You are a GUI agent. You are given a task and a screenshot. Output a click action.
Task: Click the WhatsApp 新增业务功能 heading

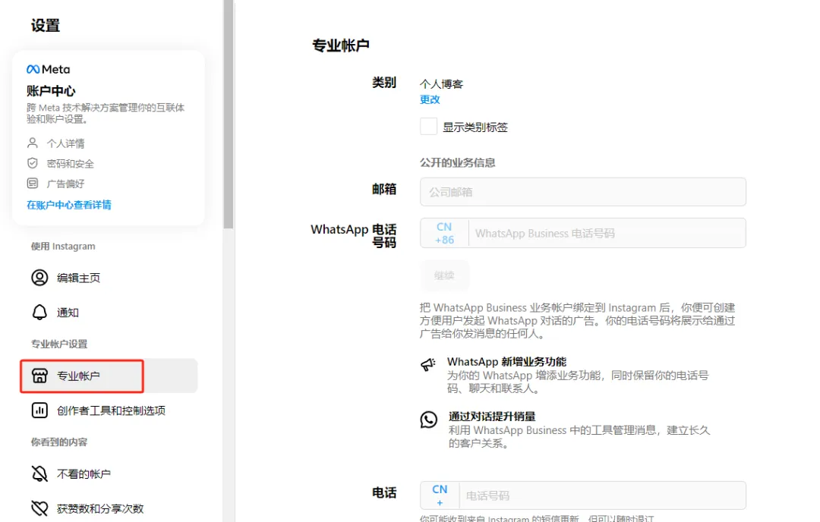pyautogui.click(x=506, y=362)
